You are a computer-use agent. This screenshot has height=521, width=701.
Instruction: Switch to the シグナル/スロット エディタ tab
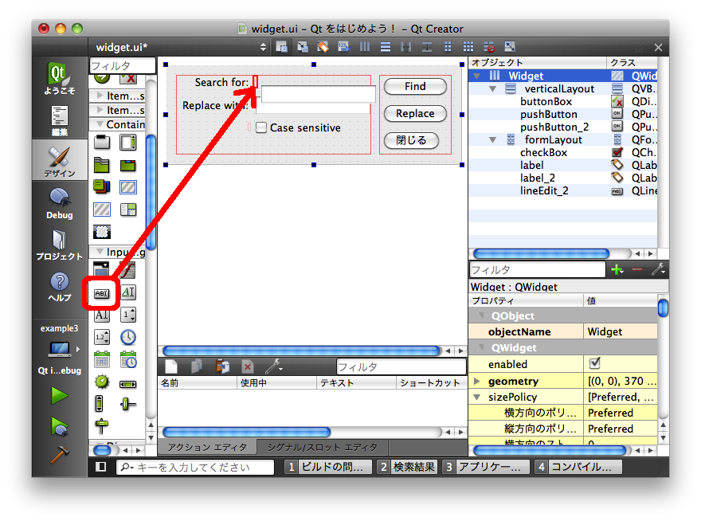(322, 447)
